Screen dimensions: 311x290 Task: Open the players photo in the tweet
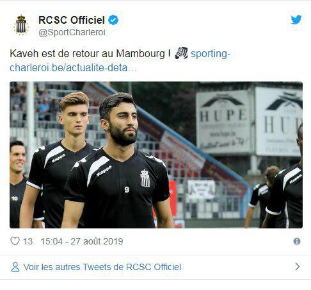(x=156, y=155)
